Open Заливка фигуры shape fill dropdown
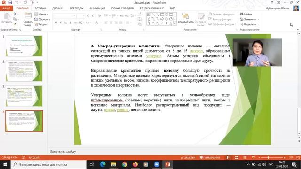The image size is (301, 169). click(221, 14)
